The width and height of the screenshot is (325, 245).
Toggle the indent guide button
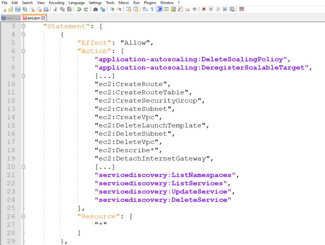159,9
